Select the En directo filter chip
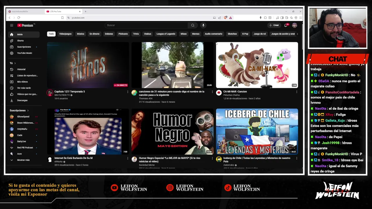The height and width of the screenshot is (209, 372). (x=94, y=34)
